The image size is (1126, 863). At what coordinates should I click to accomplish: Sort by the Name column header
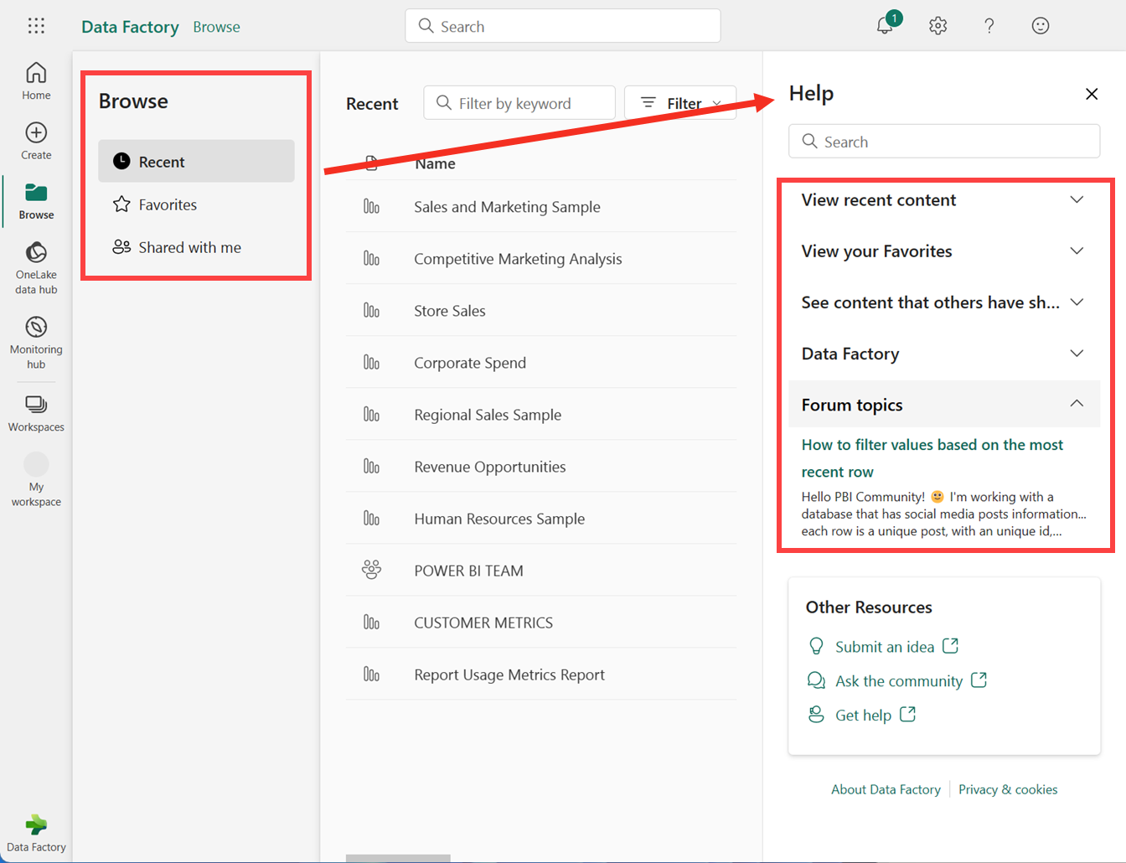click(436, 163)
